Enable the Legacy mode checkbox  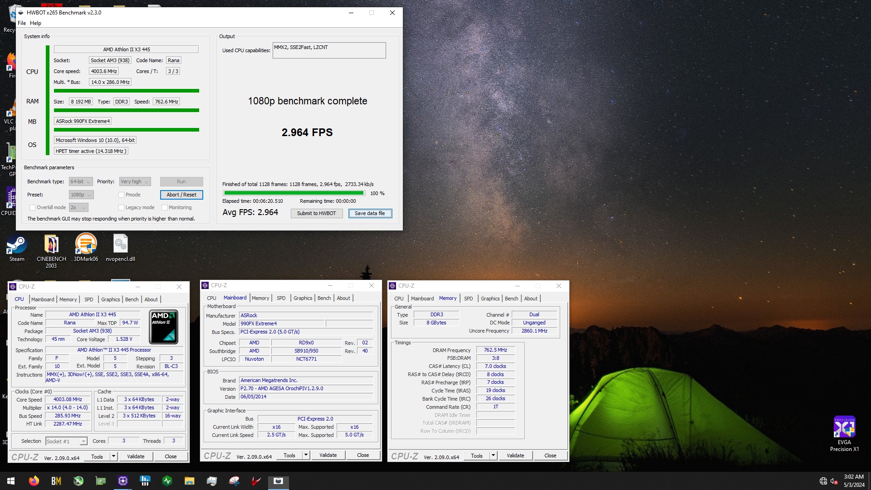121,207
